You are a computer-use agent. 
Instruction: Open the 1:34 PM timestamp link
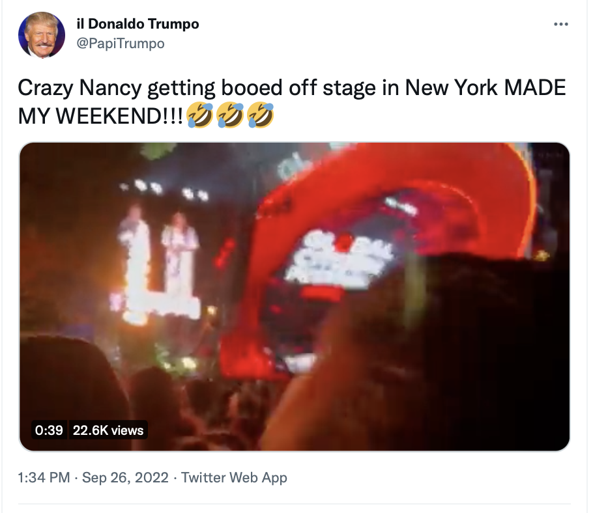pos(44,477)
